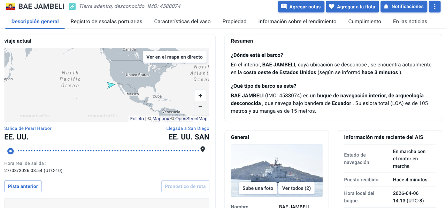Image resolution: width=446 pixels, height=208 pixels.
Task: Click the Hace 4 minutos value
Action: click(410, 179)
